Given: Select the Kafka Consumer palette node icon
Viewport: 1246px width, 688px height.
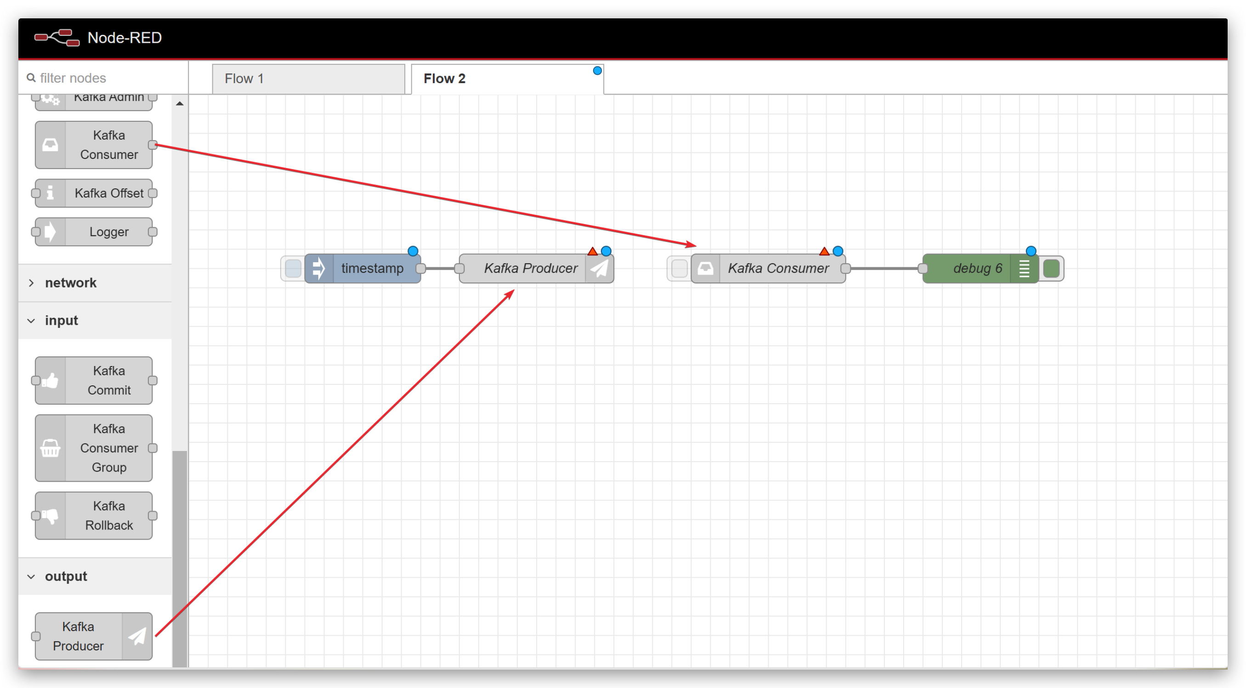Looking at the screenshot, I should 50,145.
